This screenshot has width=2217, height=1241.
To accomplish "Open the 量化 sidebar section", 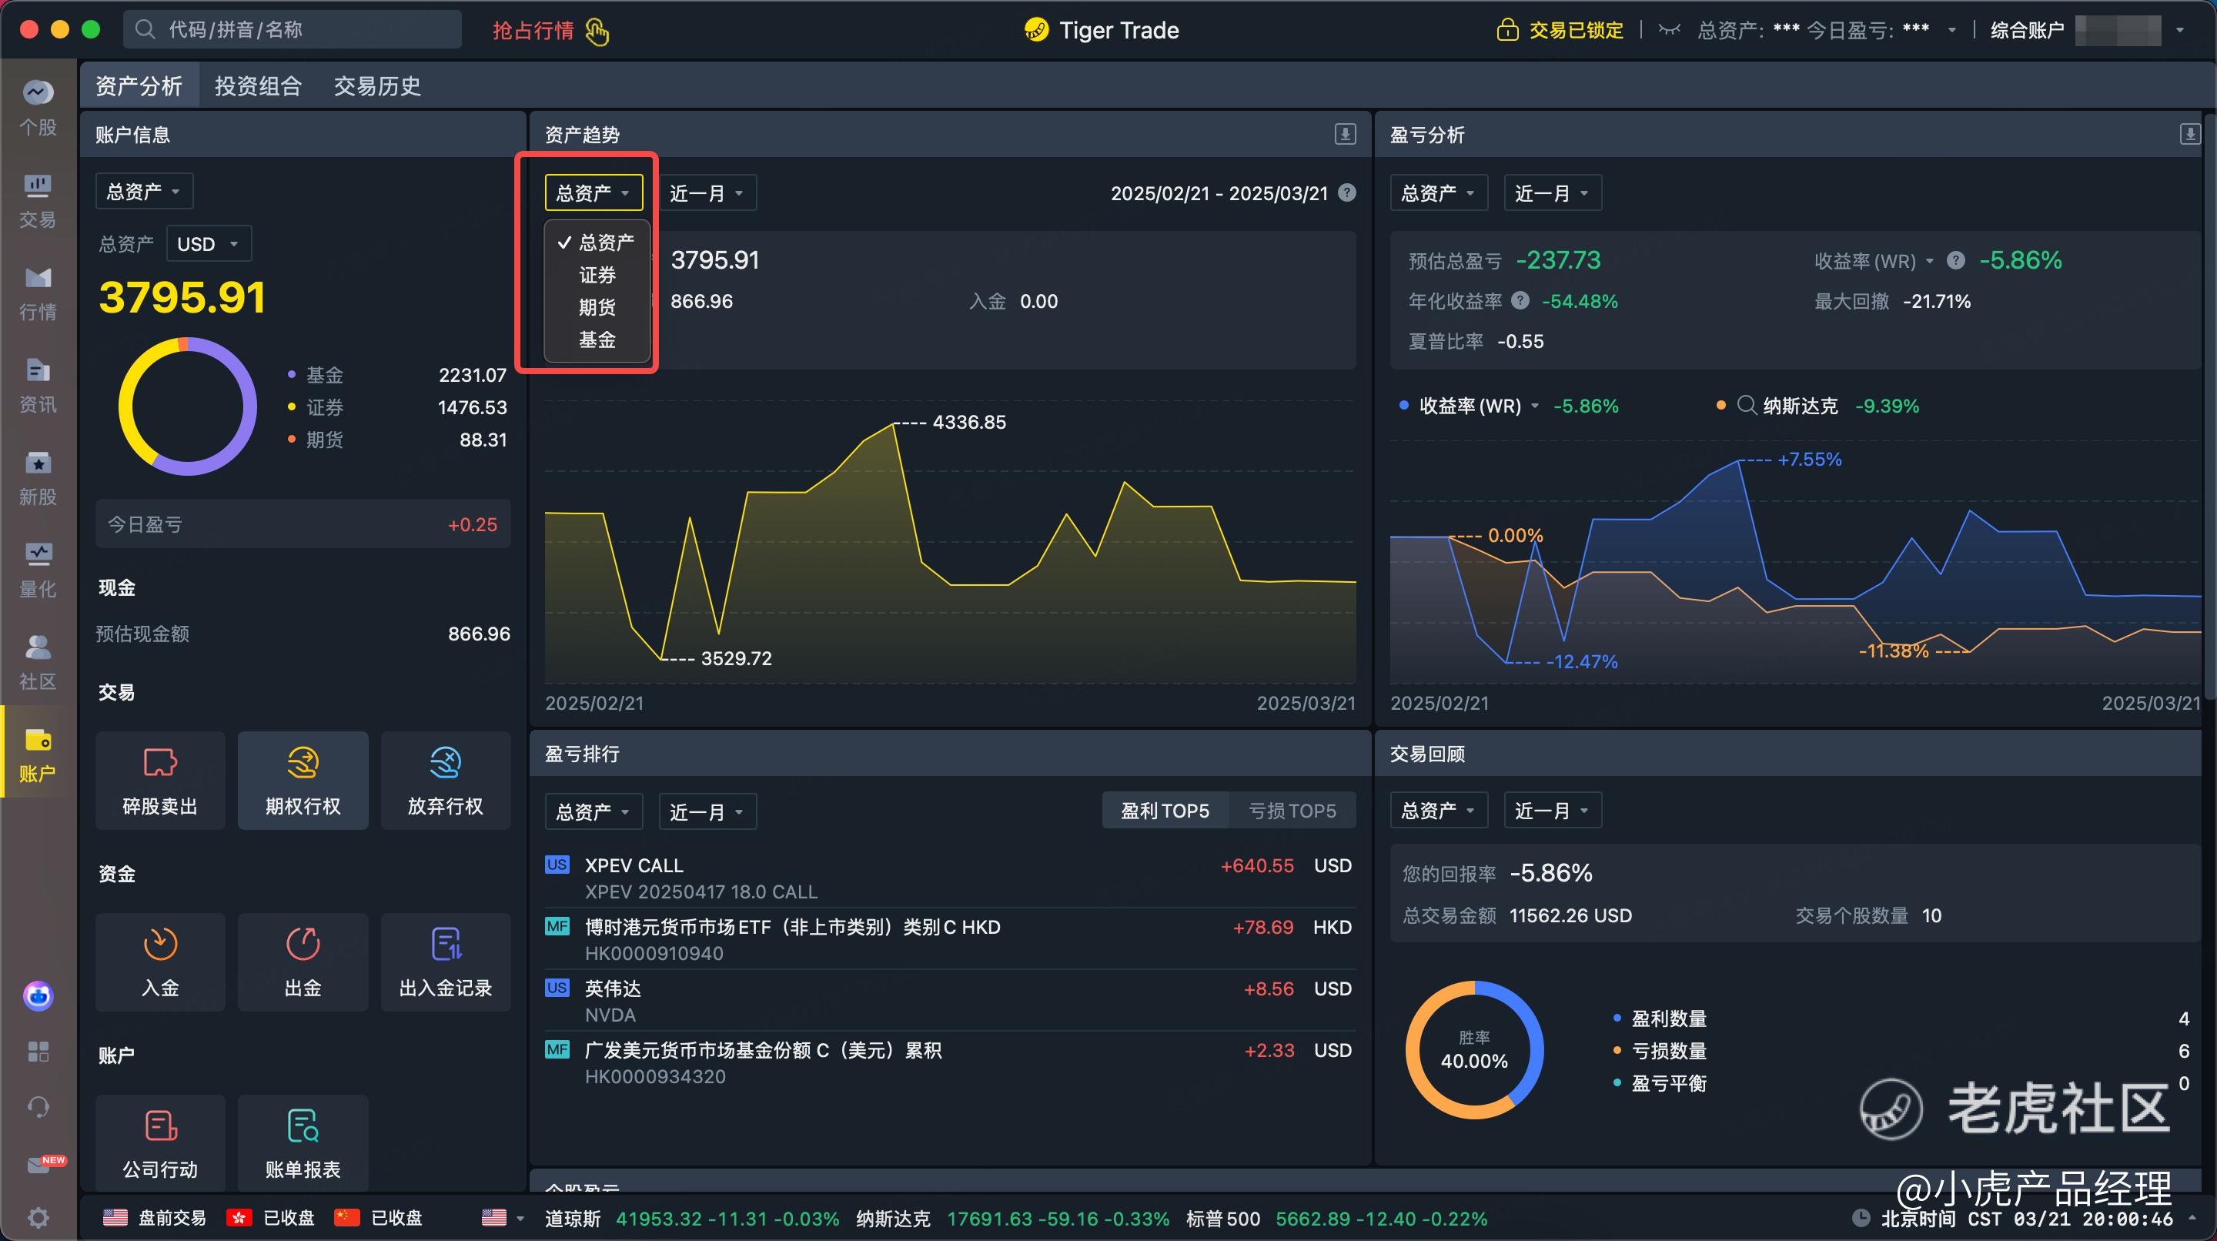I will [38, 570].
